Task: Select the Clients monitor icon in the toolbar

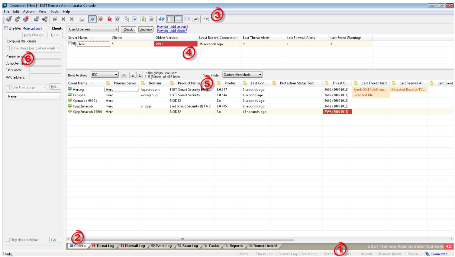Action: [x=92, y=19]
